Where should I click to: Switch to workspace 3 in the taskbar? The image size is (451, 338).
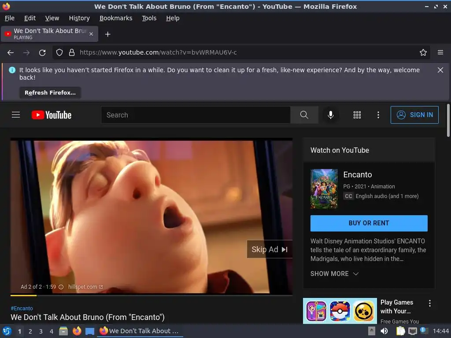[41, 331]
